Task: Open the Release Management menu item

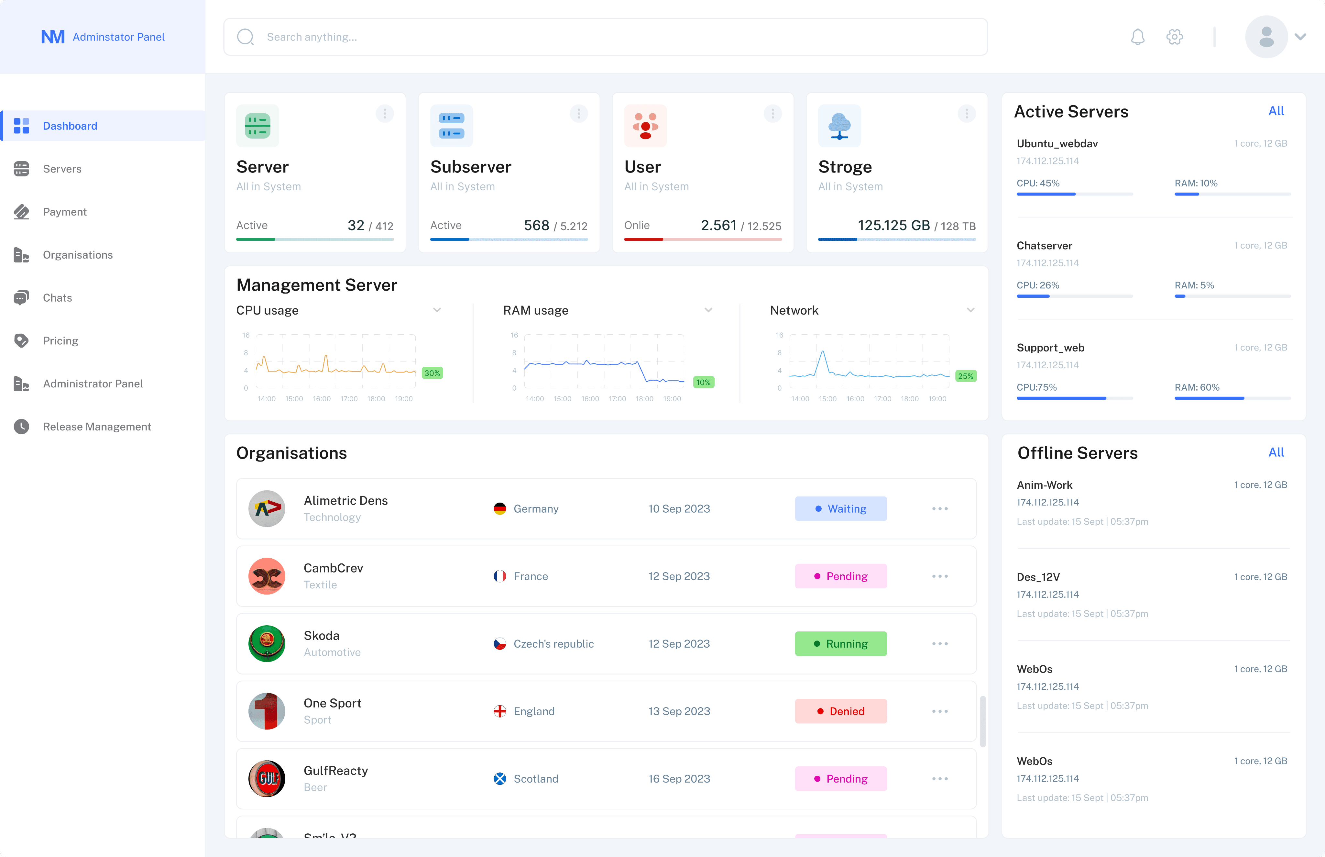Action: pos(97,426)
